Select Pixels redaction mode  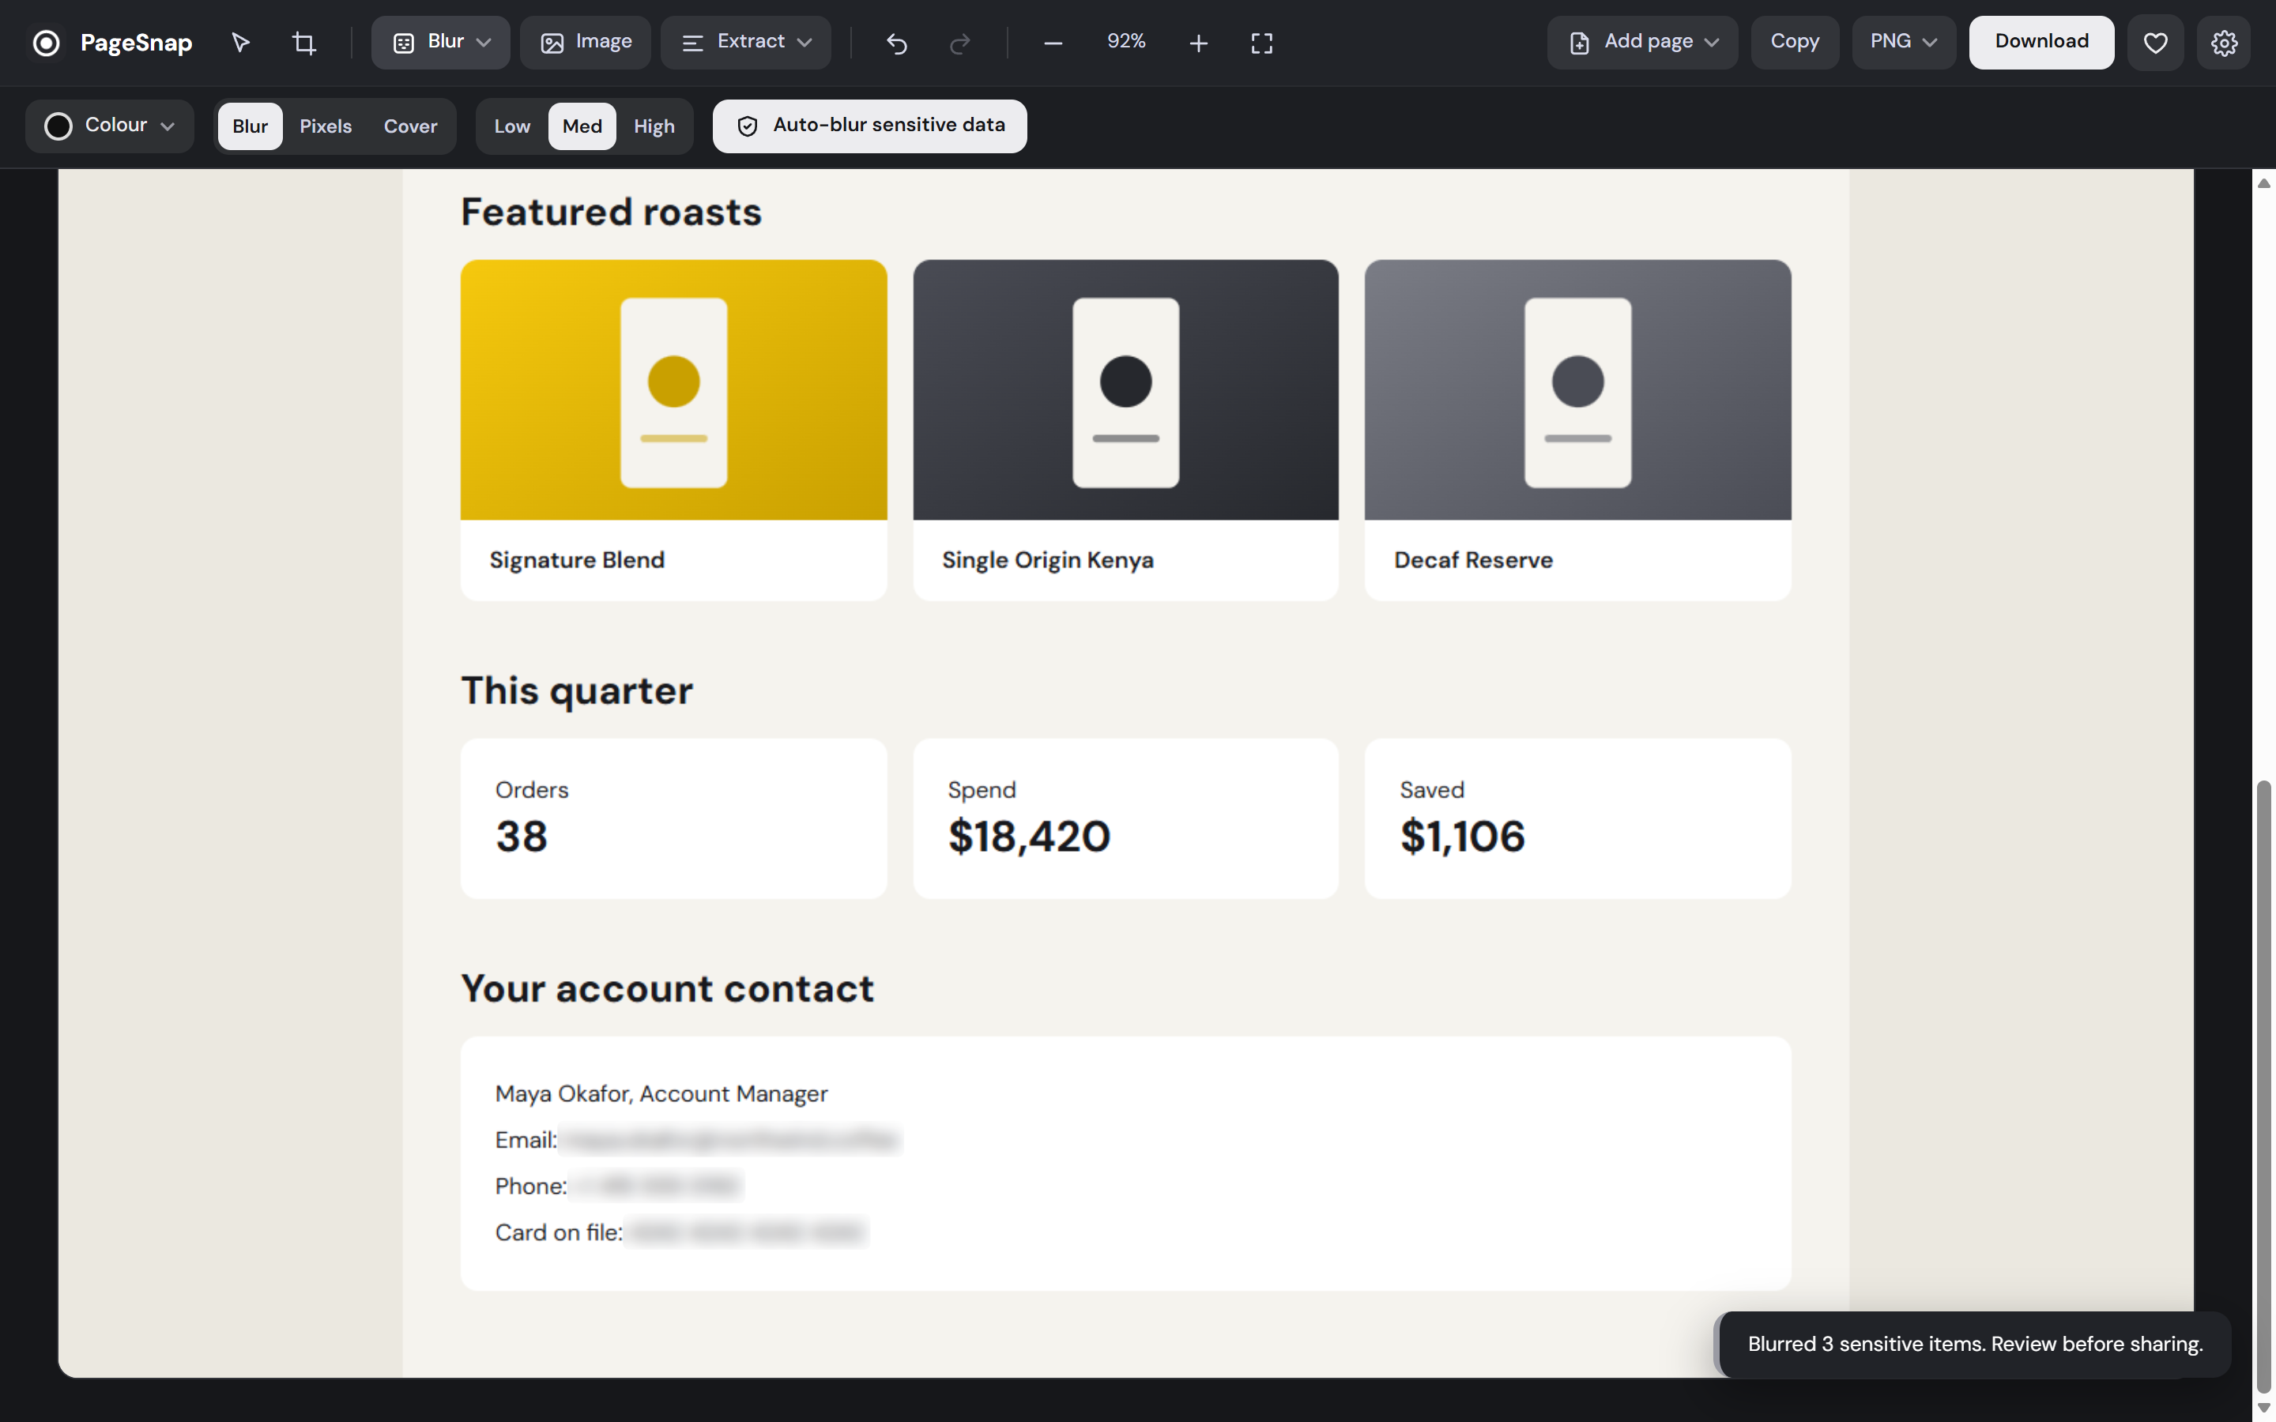pos(326,126)
